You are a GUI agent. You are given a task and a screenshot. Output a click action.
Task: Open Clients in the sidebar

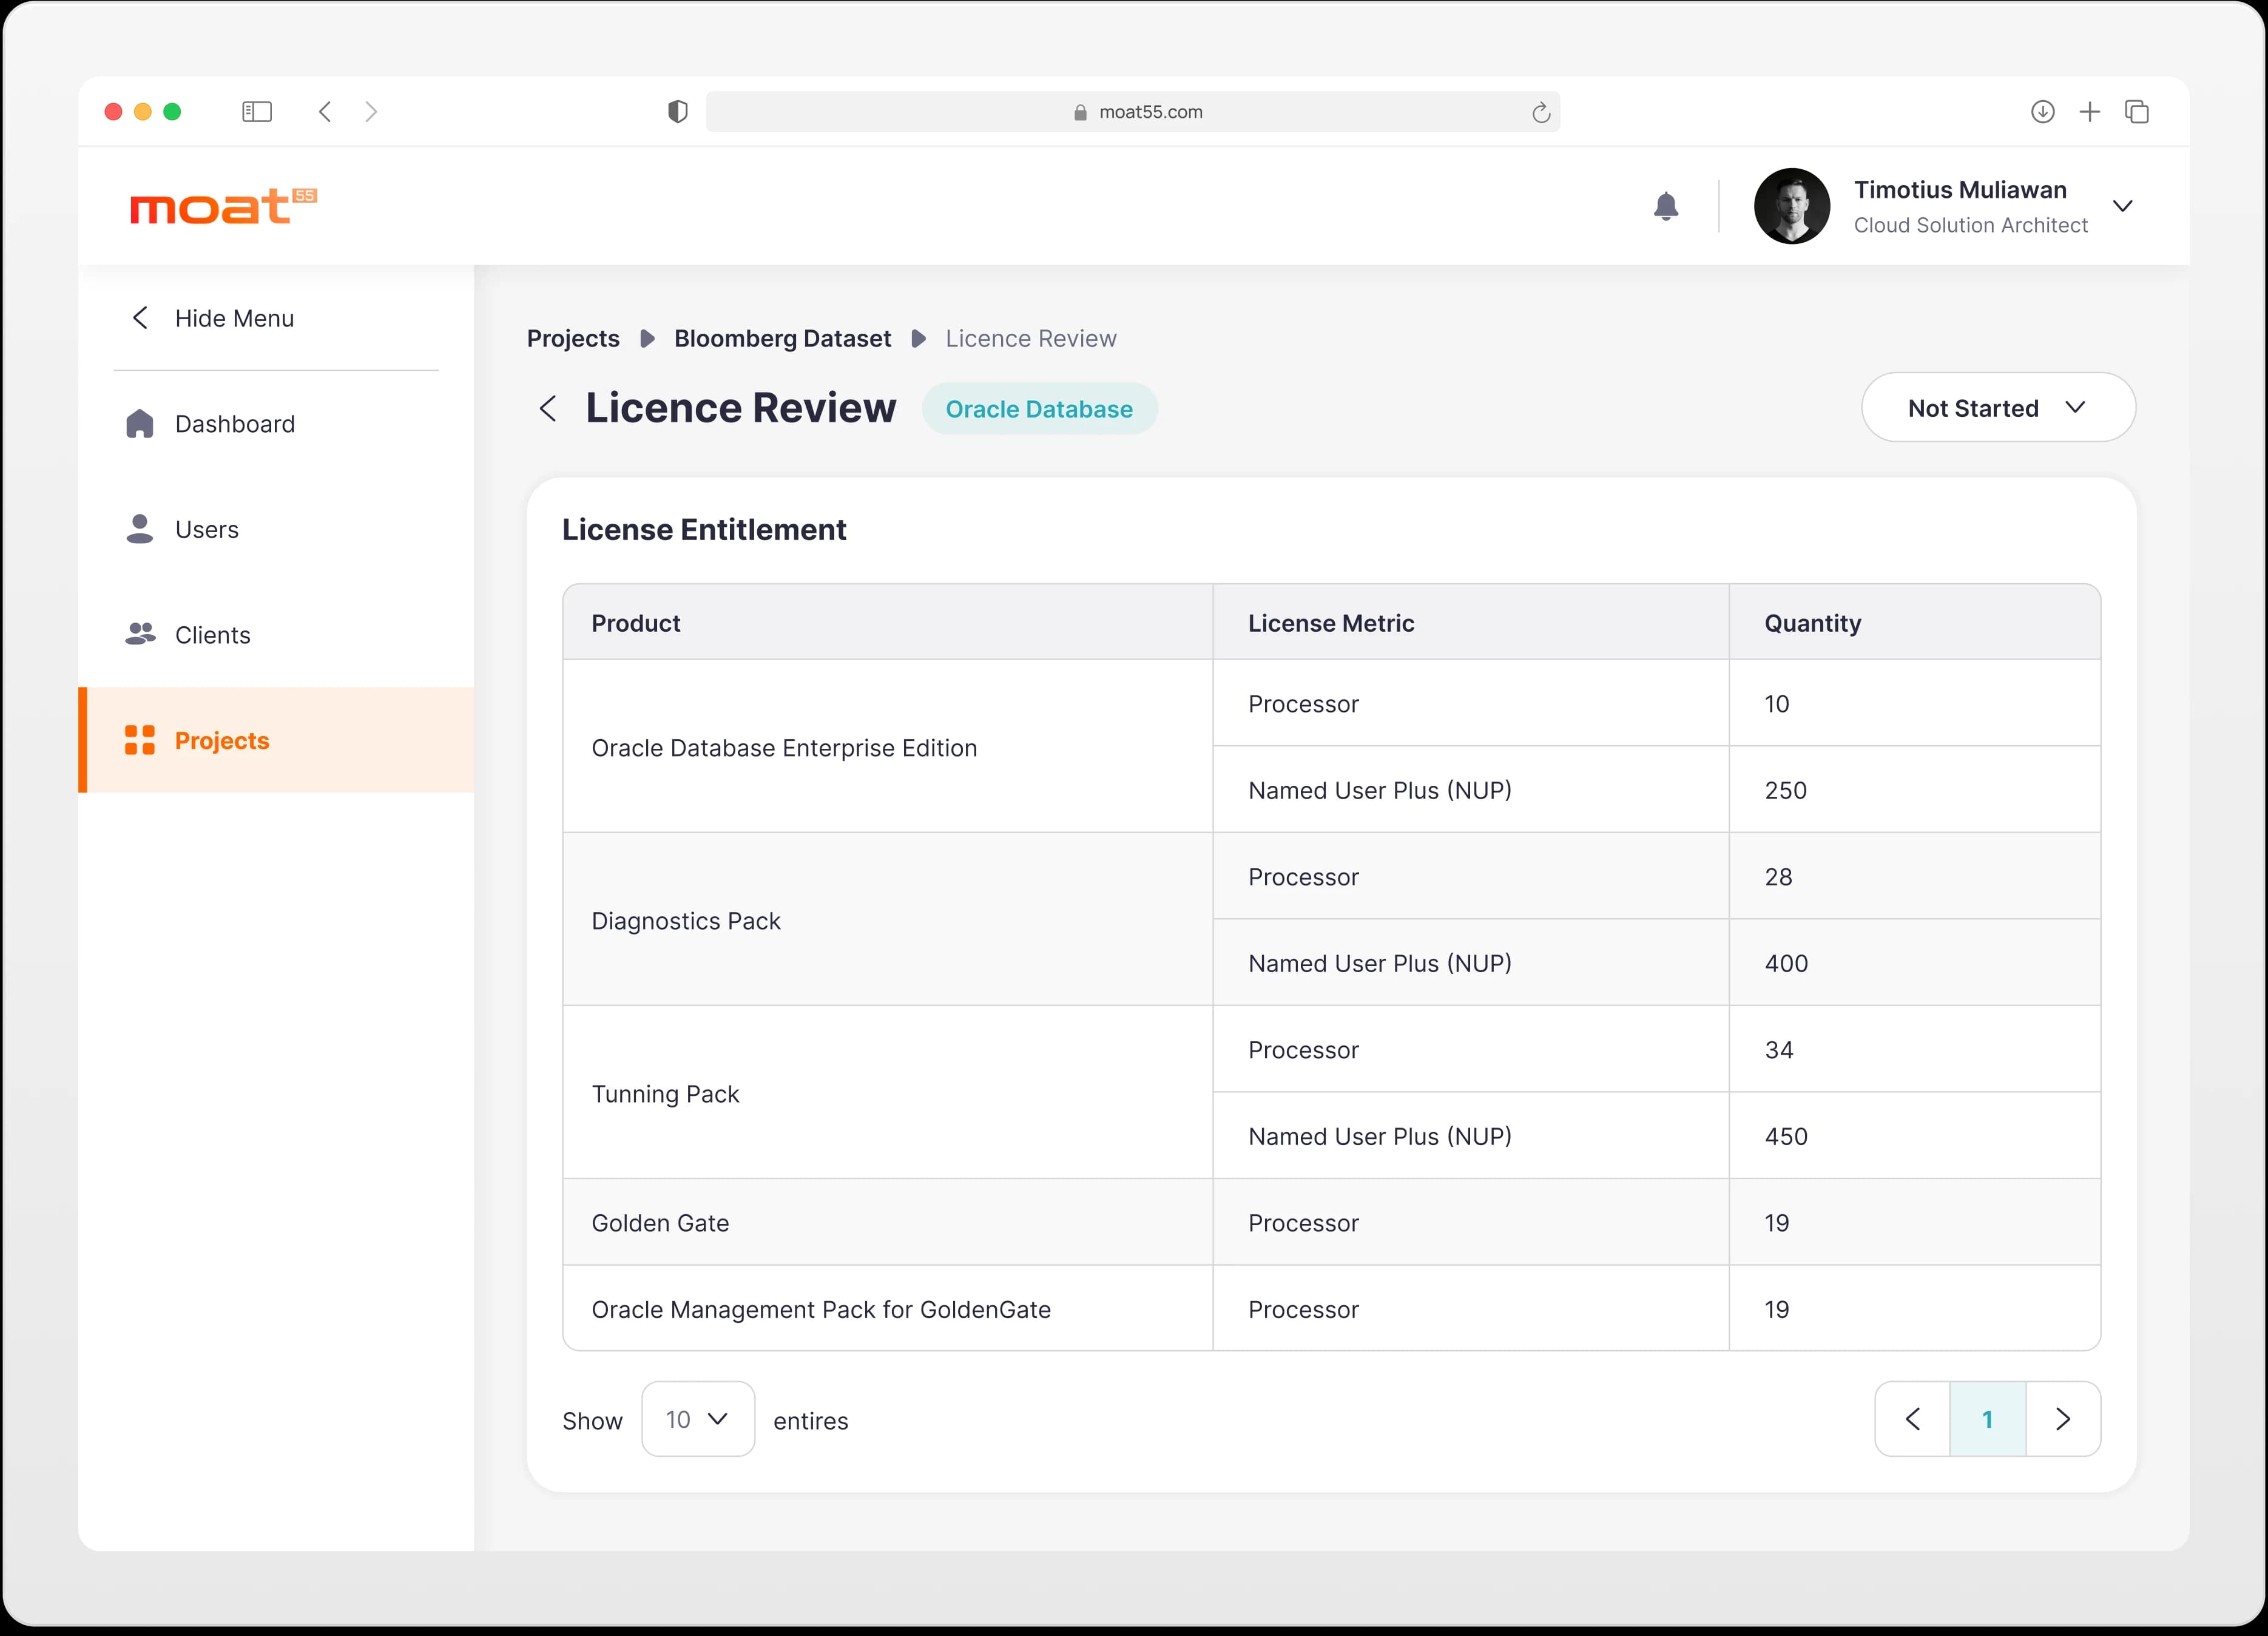(x=276, y=634)
